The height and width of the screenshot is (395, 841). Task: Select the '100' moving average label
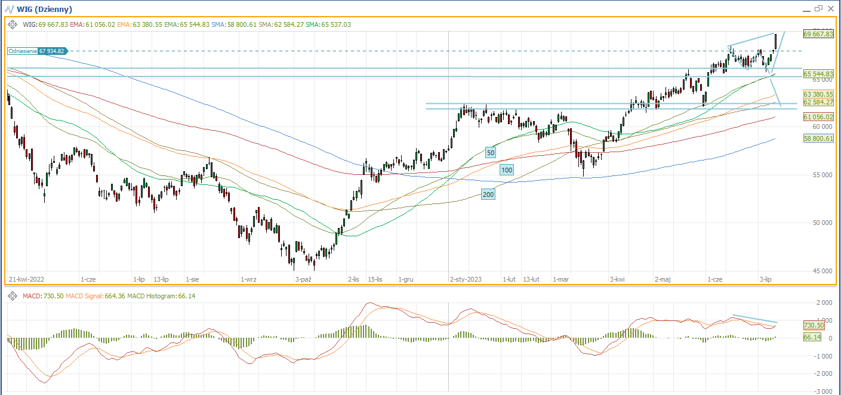pos(507,170)
